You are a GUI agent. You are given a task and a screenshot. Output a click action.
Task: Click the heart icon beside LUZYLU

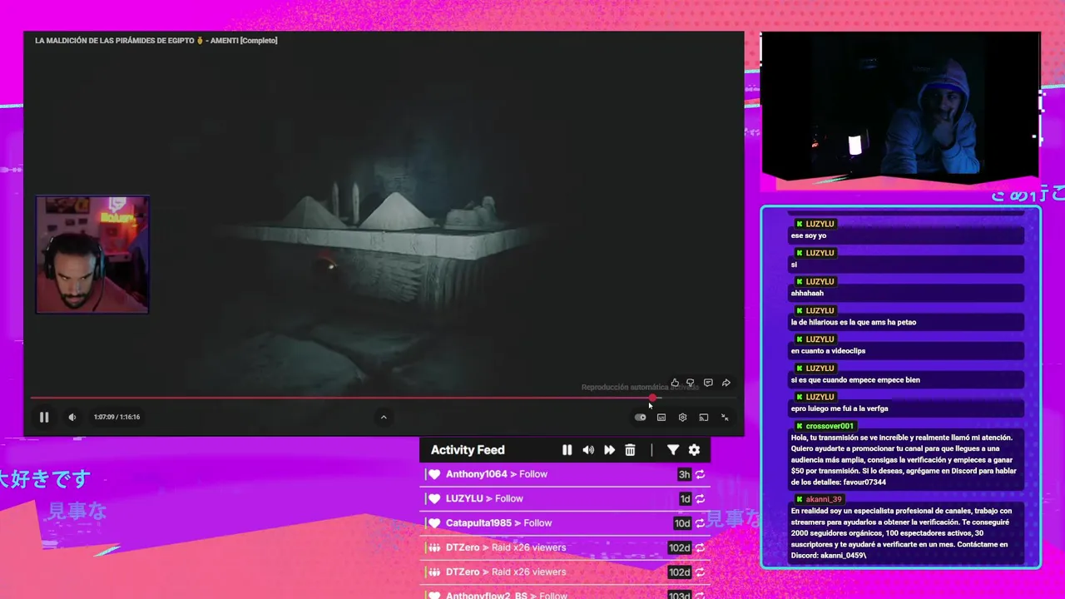[433, 498]
